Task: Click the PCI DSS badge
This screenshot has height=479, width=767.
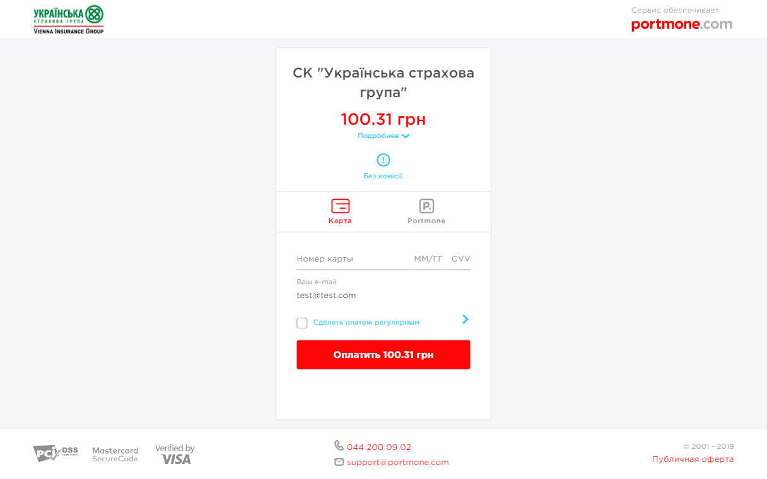Action: 56,453
